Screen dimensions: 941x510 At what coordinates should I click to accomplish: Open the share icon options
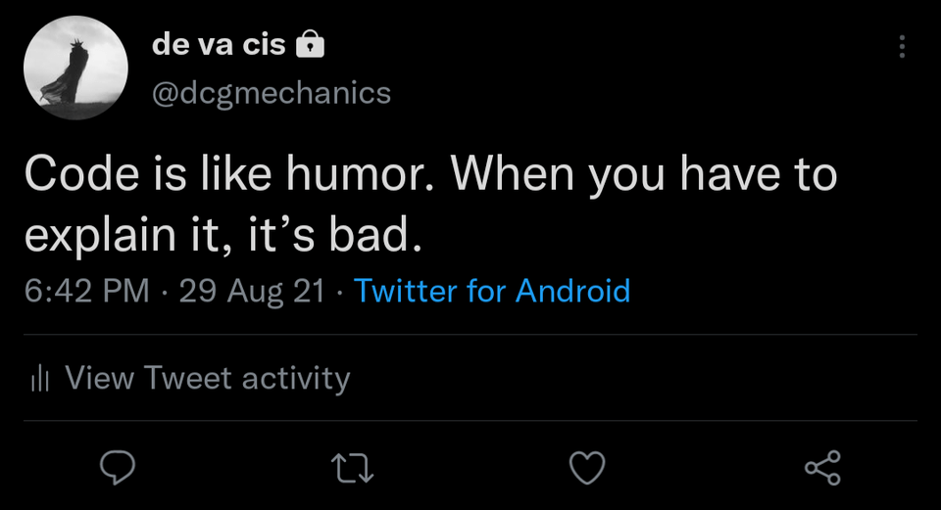(822, 467)
